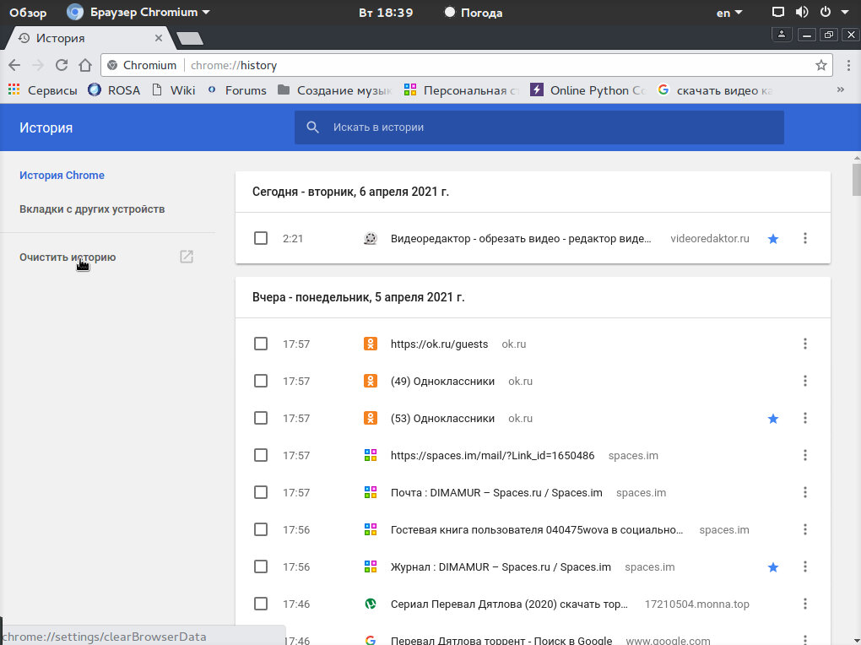Click the power icon in the top bar
This screenshot has height=645, width=861.
tap(826, 12)
